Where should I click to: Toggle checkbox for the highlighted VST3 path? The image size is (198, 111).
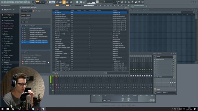pyautogui.click(x=23, y=42)
